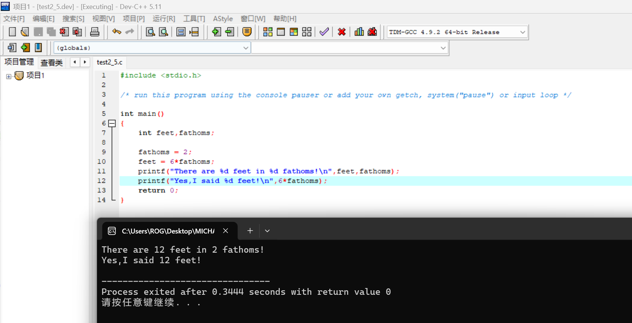
Task: Compile with the four-colored-squares icon
Action: (x=268, y=32)
